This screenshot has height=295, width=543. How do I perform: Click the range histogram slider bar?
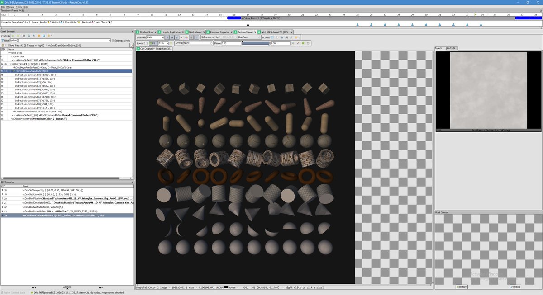[256, 43]
